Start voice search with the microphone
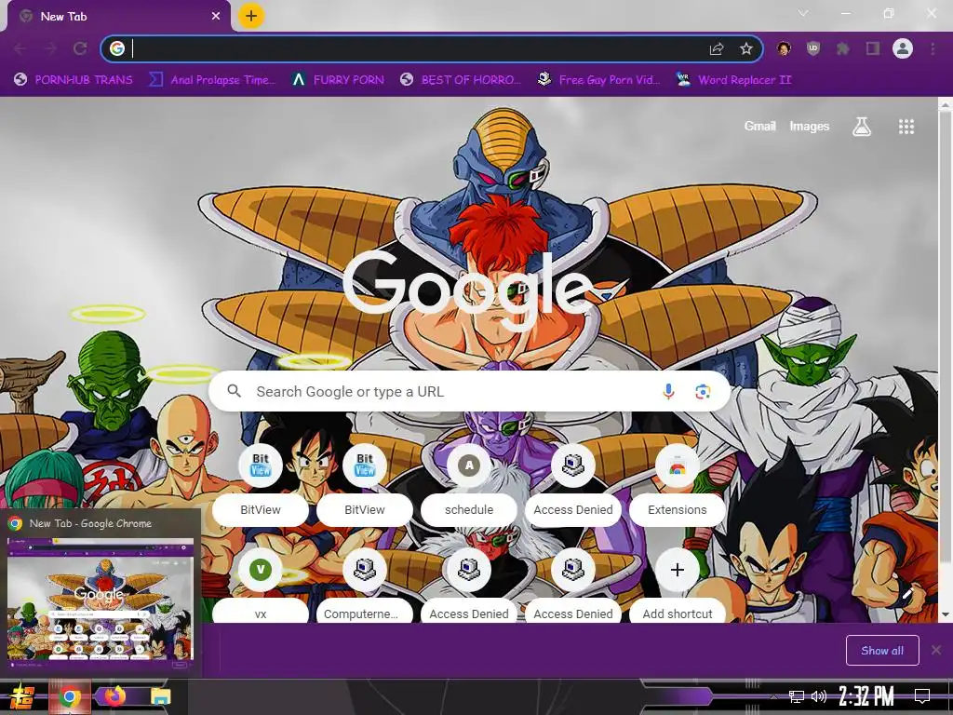The height and width of the screenshot is (715, 953). click(668, 392)
